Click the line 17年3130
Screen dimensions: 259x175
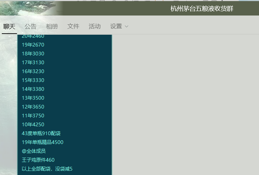click(x=33, y=62)
